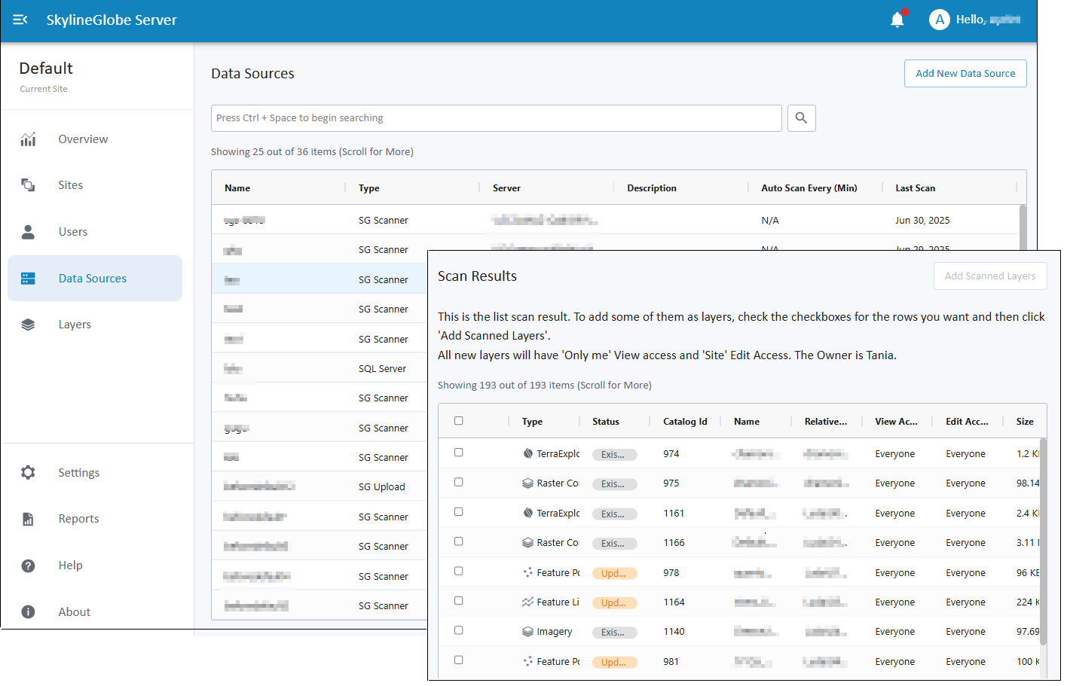The width and height of the screenshot is (1067, 686).
Task: Click the SQL Server type cell
Action: (x=383, y=369)
